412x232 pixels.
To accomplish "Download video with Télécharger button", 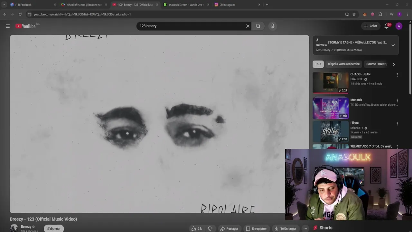I will [285, 229].
